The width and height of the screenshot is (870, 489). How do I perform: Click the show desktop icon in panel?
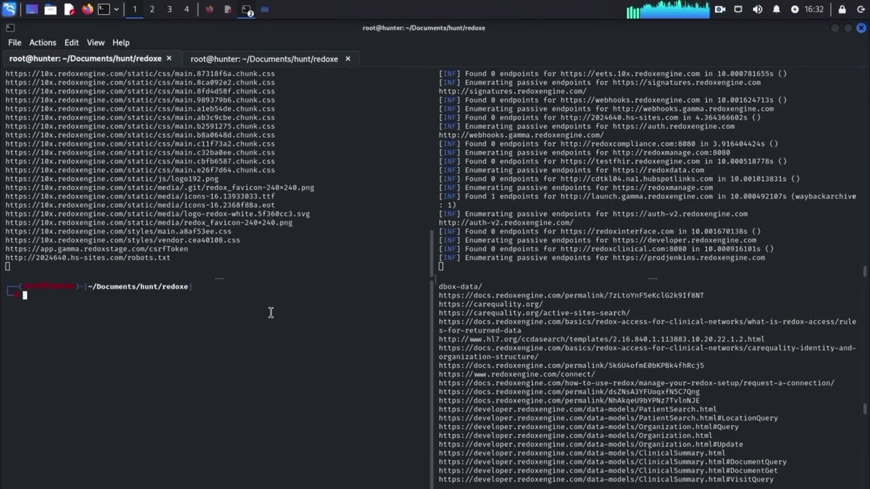point(32,10)
